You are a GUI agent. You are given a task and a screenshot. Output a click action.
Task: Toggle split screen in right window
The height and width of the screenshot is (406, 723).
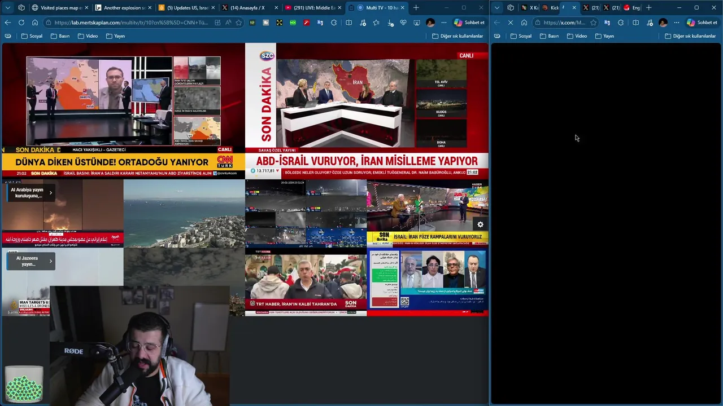pyautogui.click(x=635, y=23)
